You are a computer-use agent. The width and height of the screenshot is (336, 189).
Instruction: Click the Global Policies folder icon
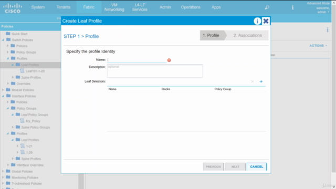coord(8,171)
